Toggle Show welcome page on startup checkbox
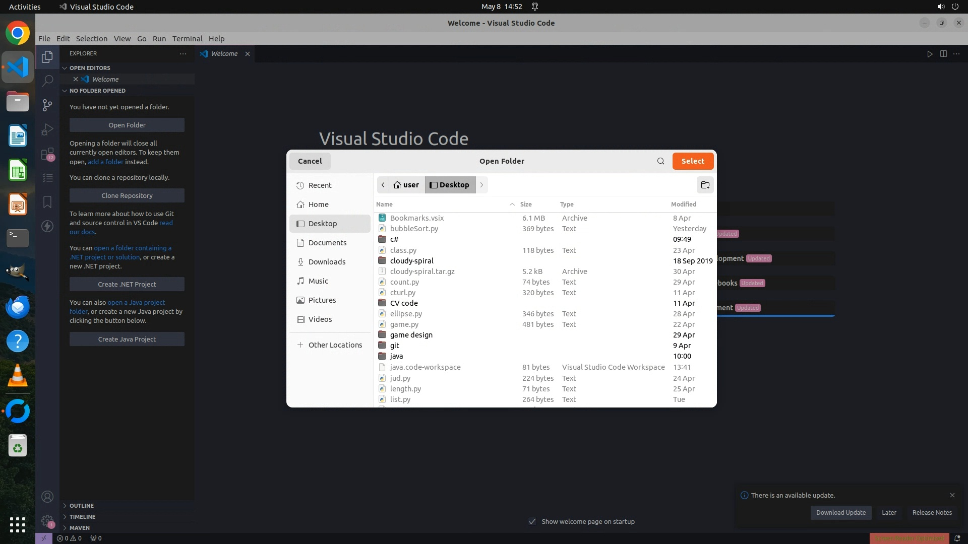Viewport: 968px width, 544px height. pos(532,521)
